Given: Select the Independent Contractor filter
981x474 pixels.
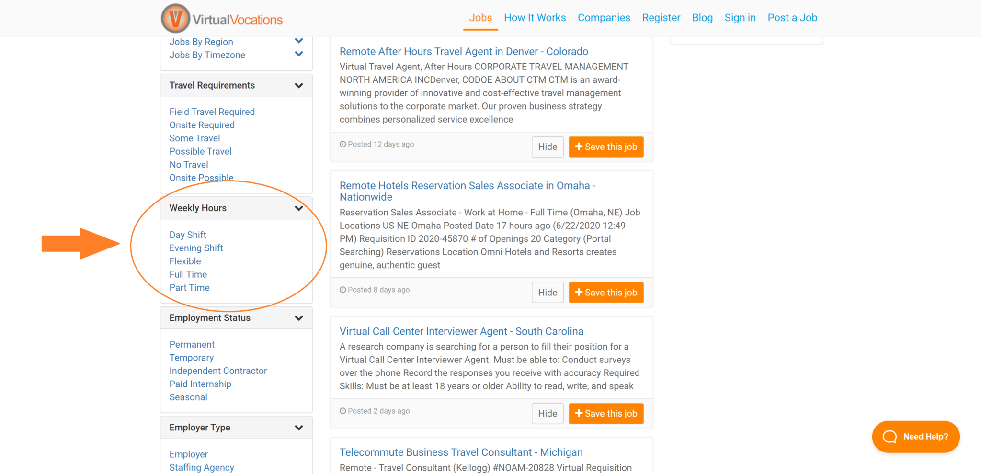Looking at the screenshot, I should 218,371.
